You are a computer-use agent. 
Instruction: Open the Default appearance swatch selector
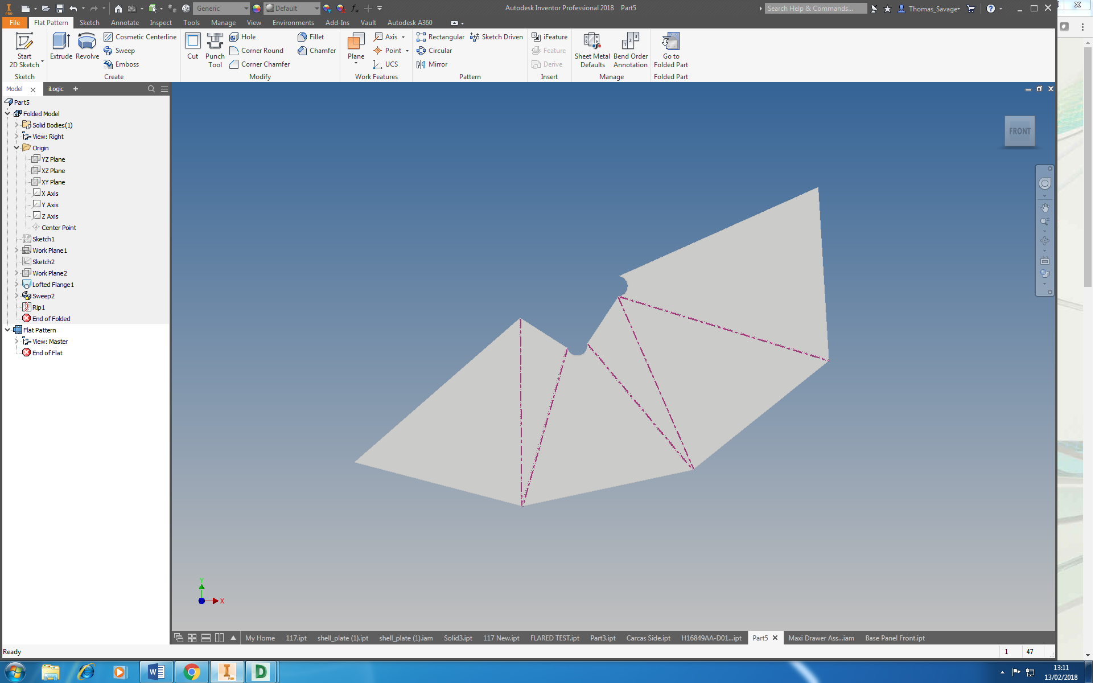point(316,8)
